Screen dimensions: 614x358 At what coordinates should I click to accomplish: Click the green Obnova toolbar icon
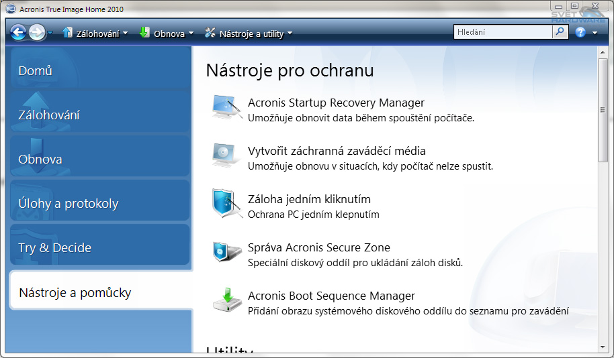click(144, 32)
